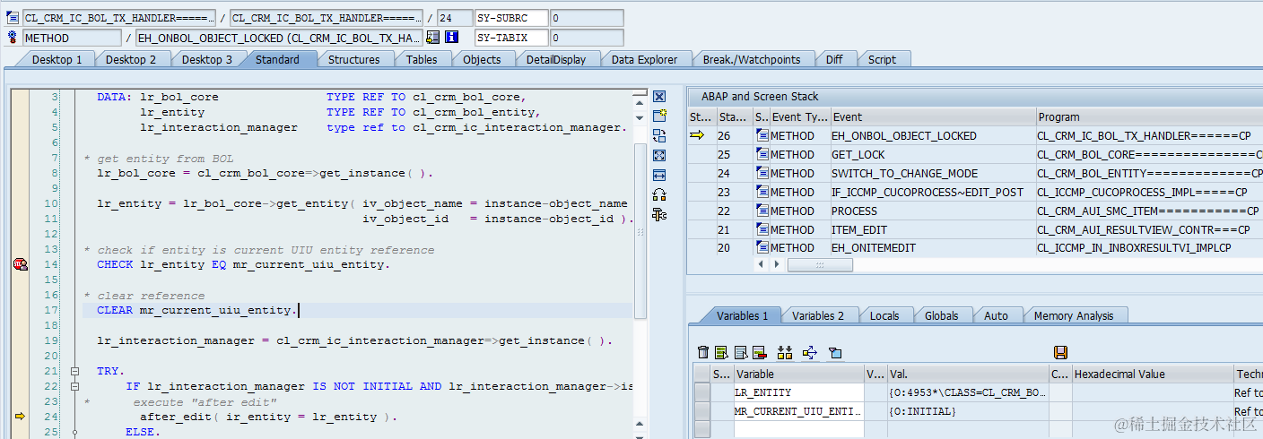Click the new tool icon with the star
Image resolution: width=1263 pixels, height=439 pixels.
659,116
